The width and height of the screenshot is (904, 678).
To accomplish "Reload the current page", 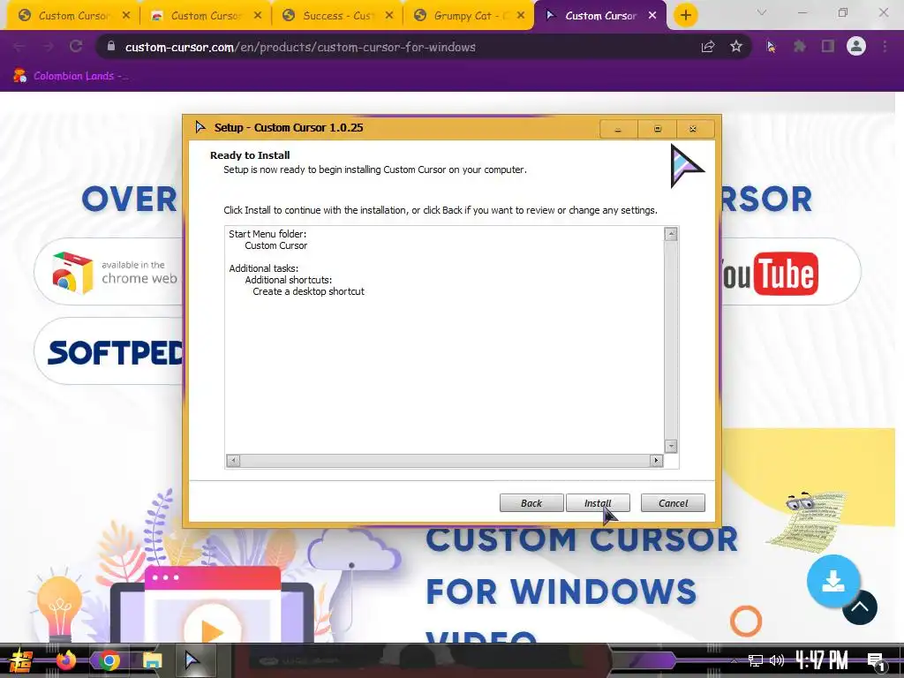I will click(76, 46).
